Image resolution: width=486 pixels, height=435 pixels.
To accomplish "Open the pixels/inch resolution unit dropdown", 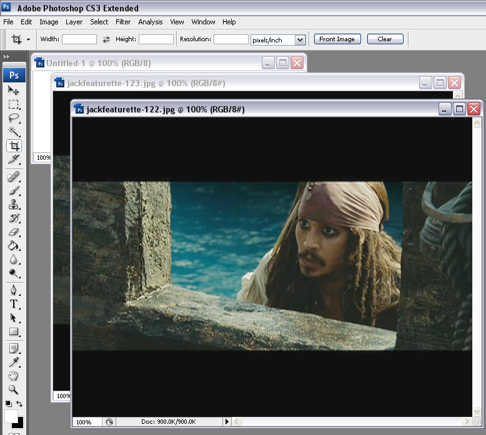I will tap(300, 40).
